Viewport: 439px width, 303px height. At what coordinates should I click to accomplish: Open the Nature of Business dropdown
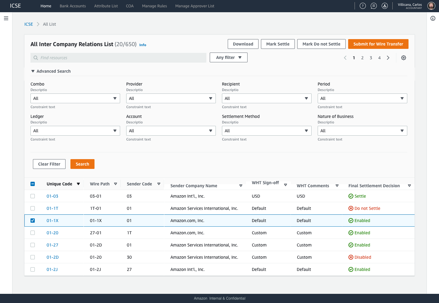pyautogui.click(x=362, y=131)
